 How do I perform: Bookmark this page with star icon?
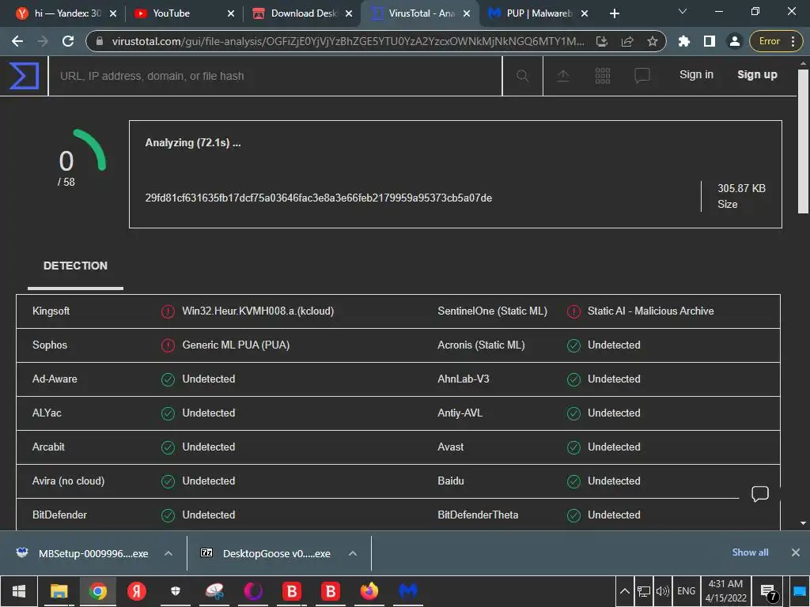pyautogui.click(x=653, y=41)
